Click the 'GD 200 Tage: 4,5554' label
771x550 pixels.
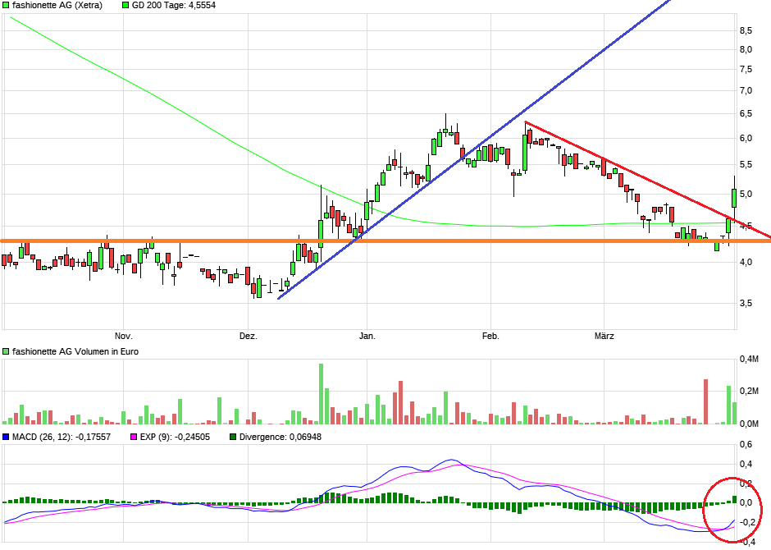click(x=174, y=6)
